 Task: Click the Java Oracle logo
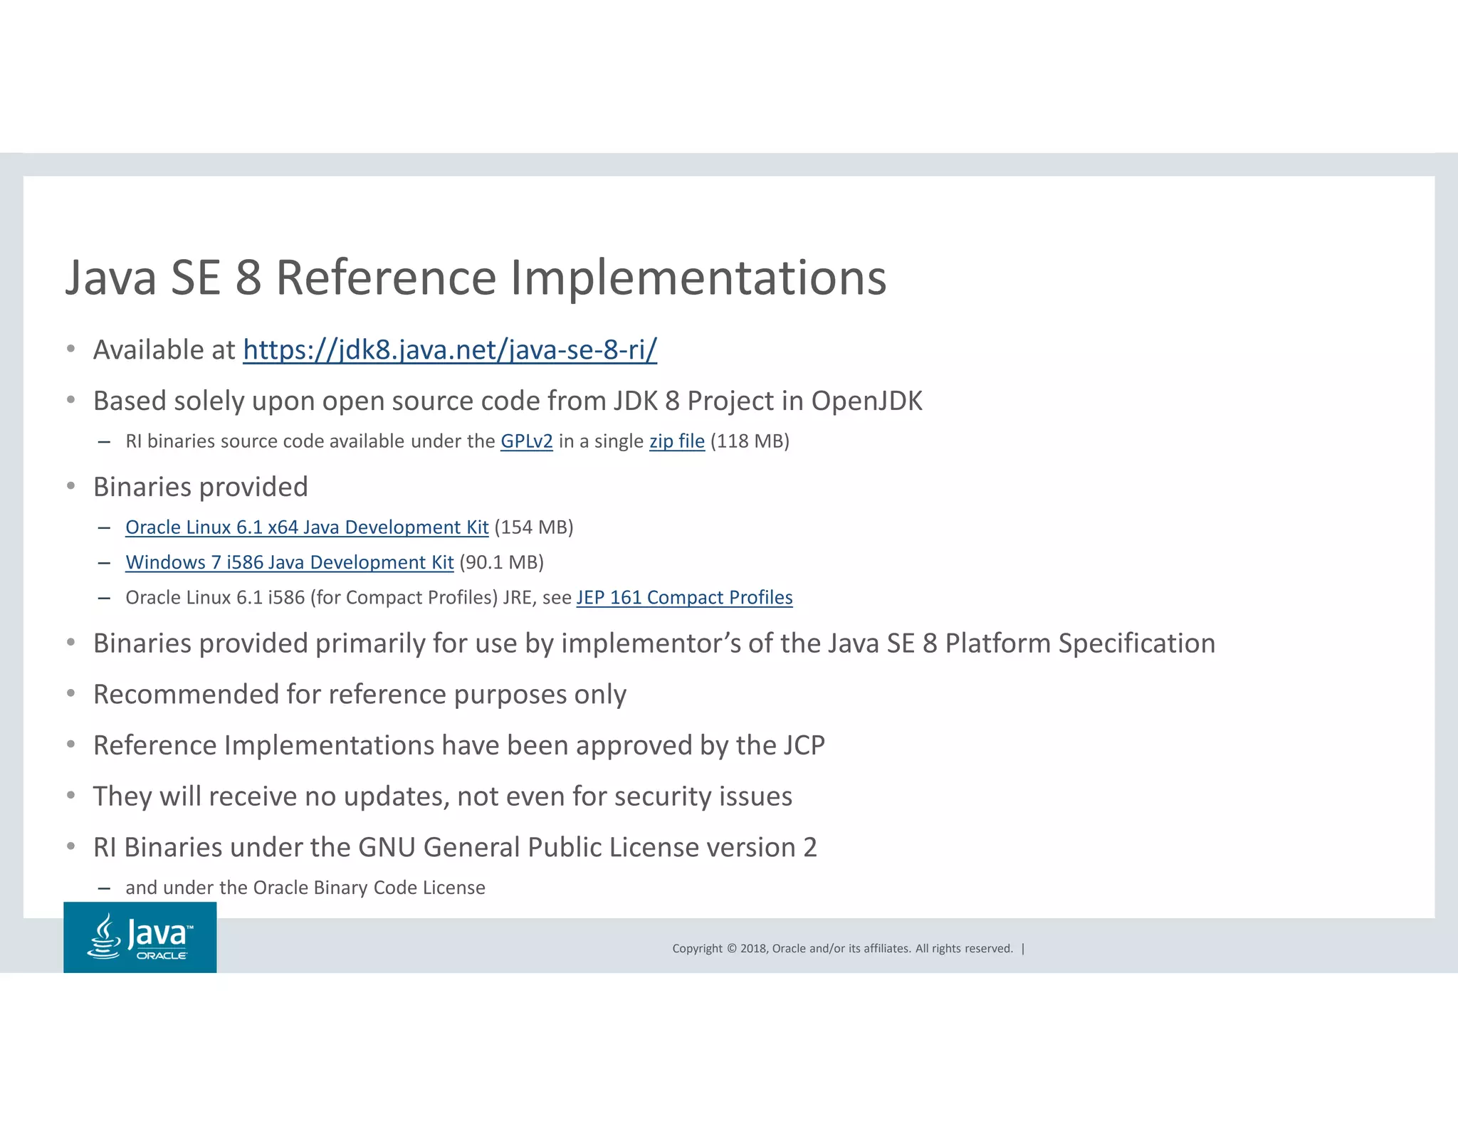point(140,937)
